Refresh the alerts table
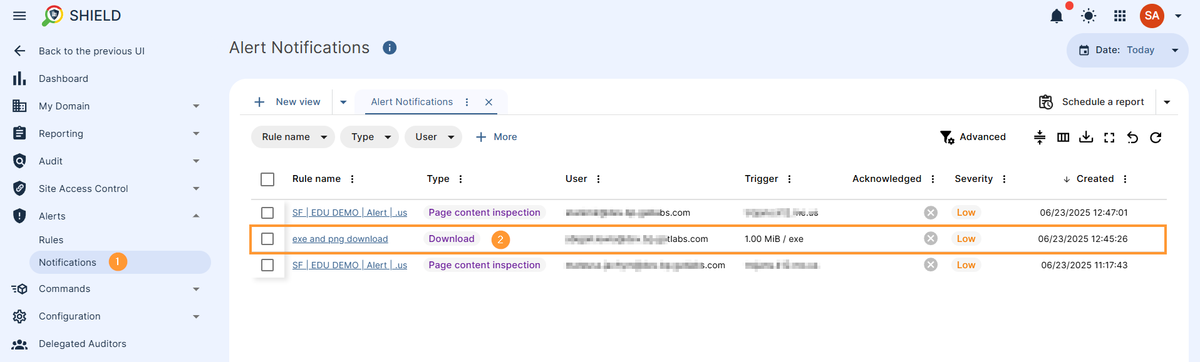Viewport: 1200px width, 362px height. click(1156, 138)
